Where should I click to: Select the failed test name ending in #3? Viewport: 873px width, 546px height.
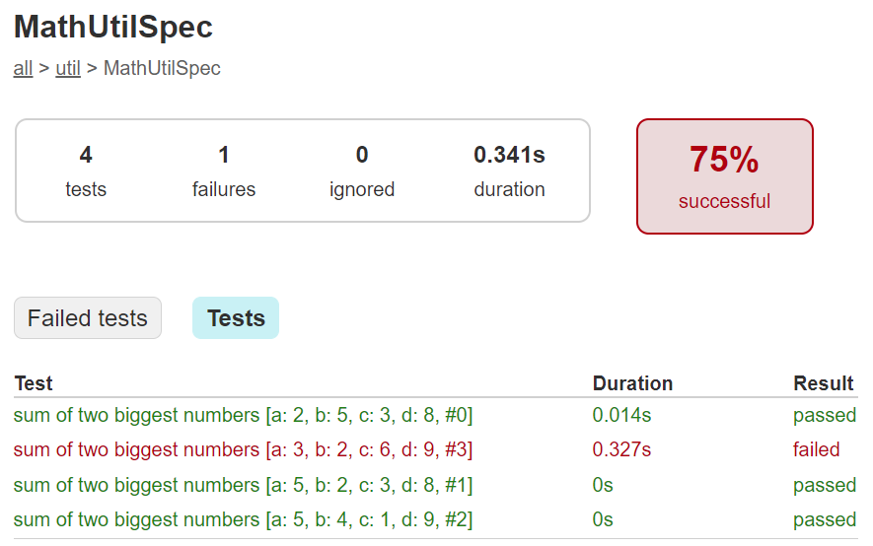coord(243,449)
